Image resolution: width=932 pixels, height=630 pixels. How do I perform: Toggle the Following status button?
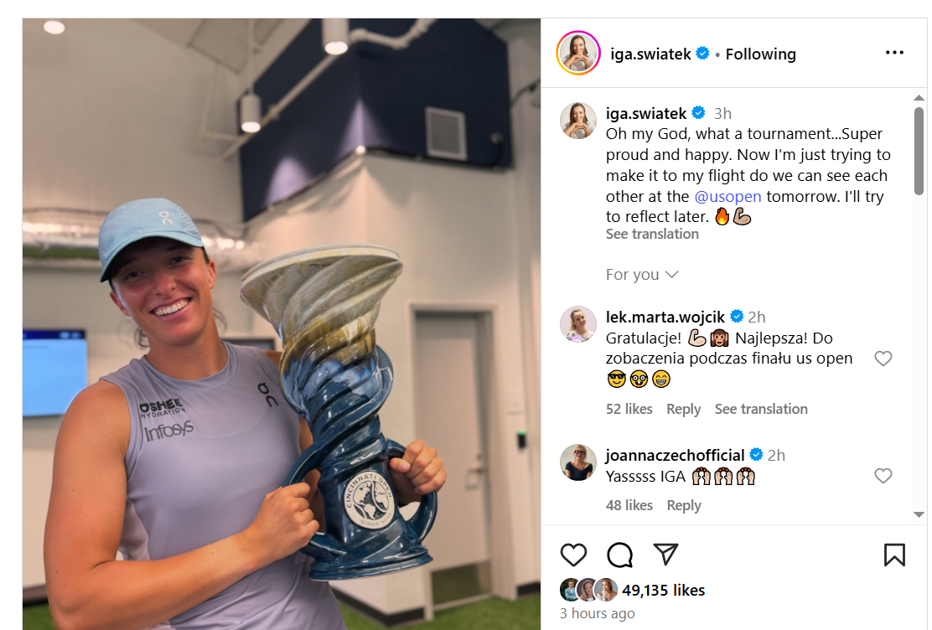pos(760,54)
